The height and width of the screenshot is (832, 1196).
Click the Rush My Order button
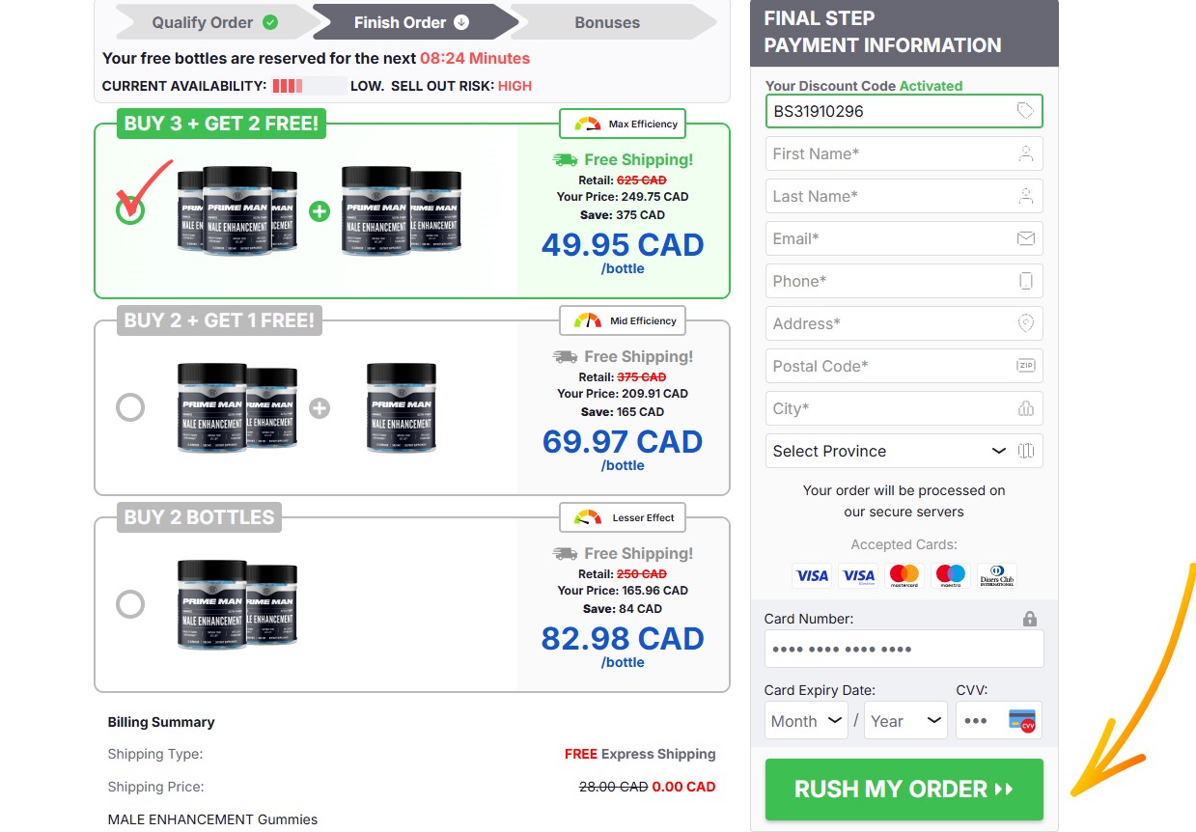pos(904,790)
